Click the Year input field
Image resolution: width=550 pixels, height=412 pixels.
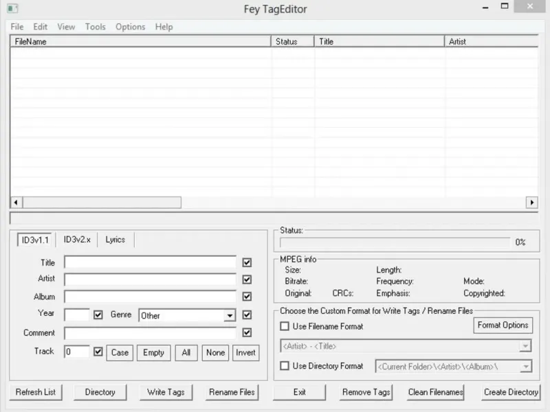[x=77, y=314]
